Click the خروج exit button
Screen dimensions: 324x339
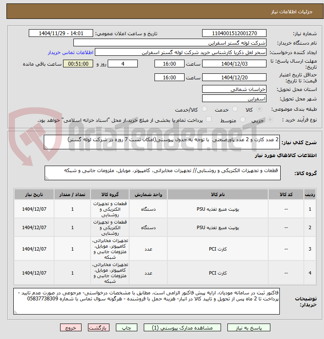coord(71,328)
